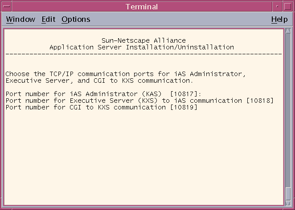Click the Terminal title bar text
Image resolution: width=295 pixels, height=210 pixels.
(142, 7)
